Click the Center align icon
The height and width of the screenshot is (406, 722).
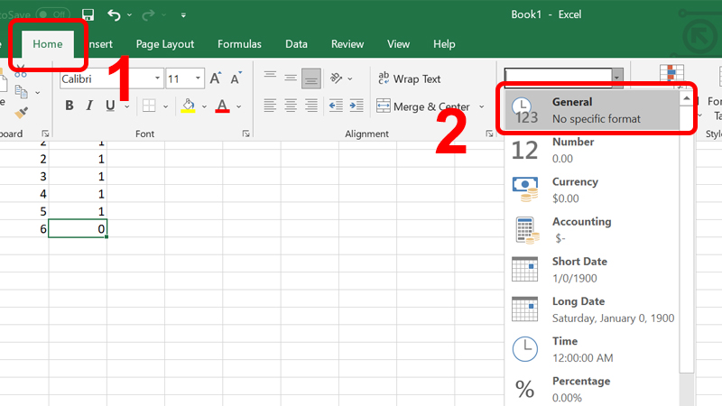[x=290, y=106]
